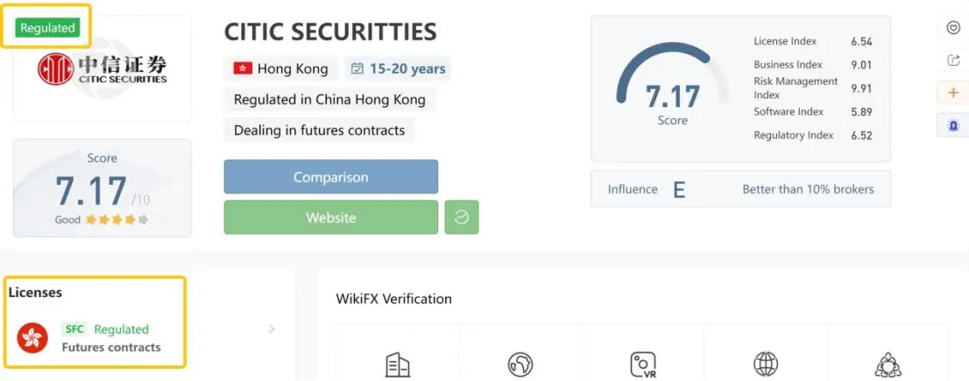Viewport: 969px width, 381px height.
Task: Click the globe verification icon
Action: point(766,364)
